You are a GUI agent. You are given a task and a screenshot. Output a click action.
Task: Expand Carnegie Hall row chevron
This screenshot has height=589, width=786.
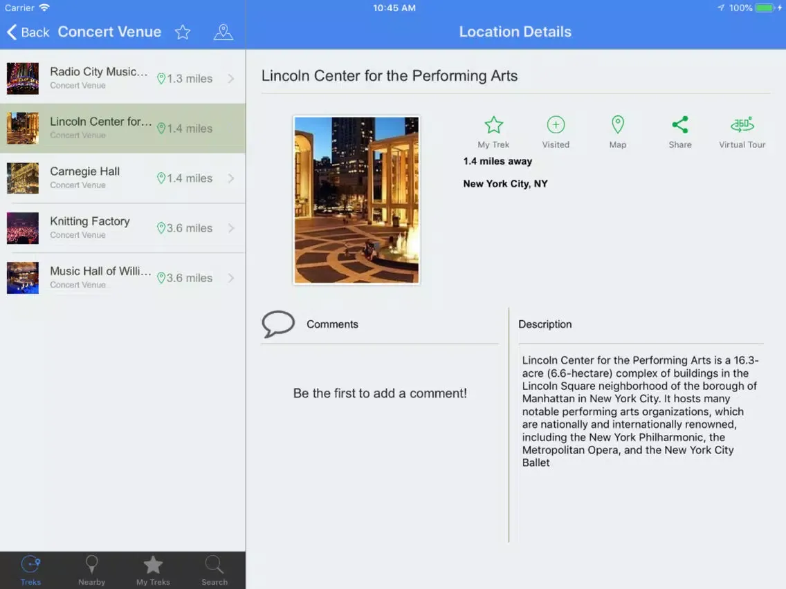[x=231, y=178]
